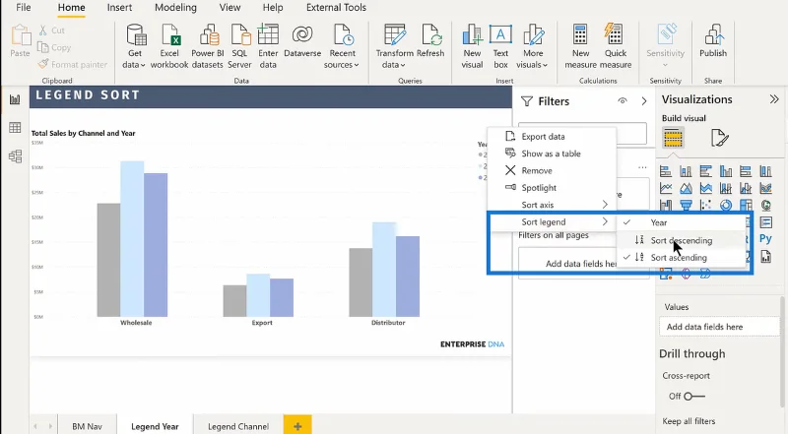This screenshot has height=434, width=788.
Task: Click the Distributor axis label
Action: click(x=388, y=323)
